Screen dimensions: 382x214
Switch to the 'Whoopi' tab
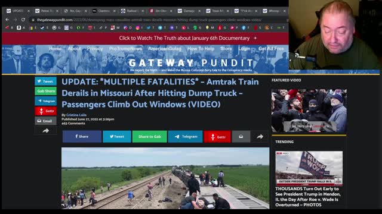[x=275, y=11]
